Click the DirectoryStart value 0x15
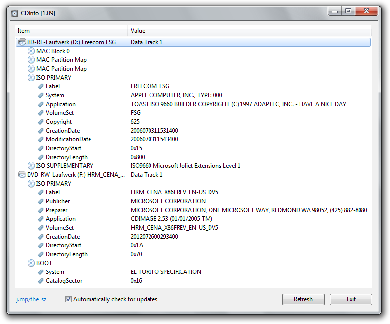 [x=136, y=148]
